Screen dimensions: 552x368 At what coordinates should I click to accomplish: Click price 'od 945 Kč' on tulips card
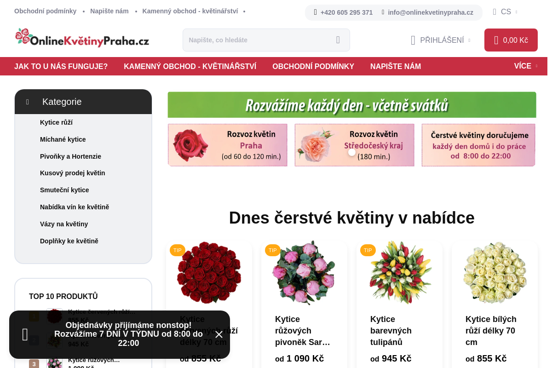(391, 358)
